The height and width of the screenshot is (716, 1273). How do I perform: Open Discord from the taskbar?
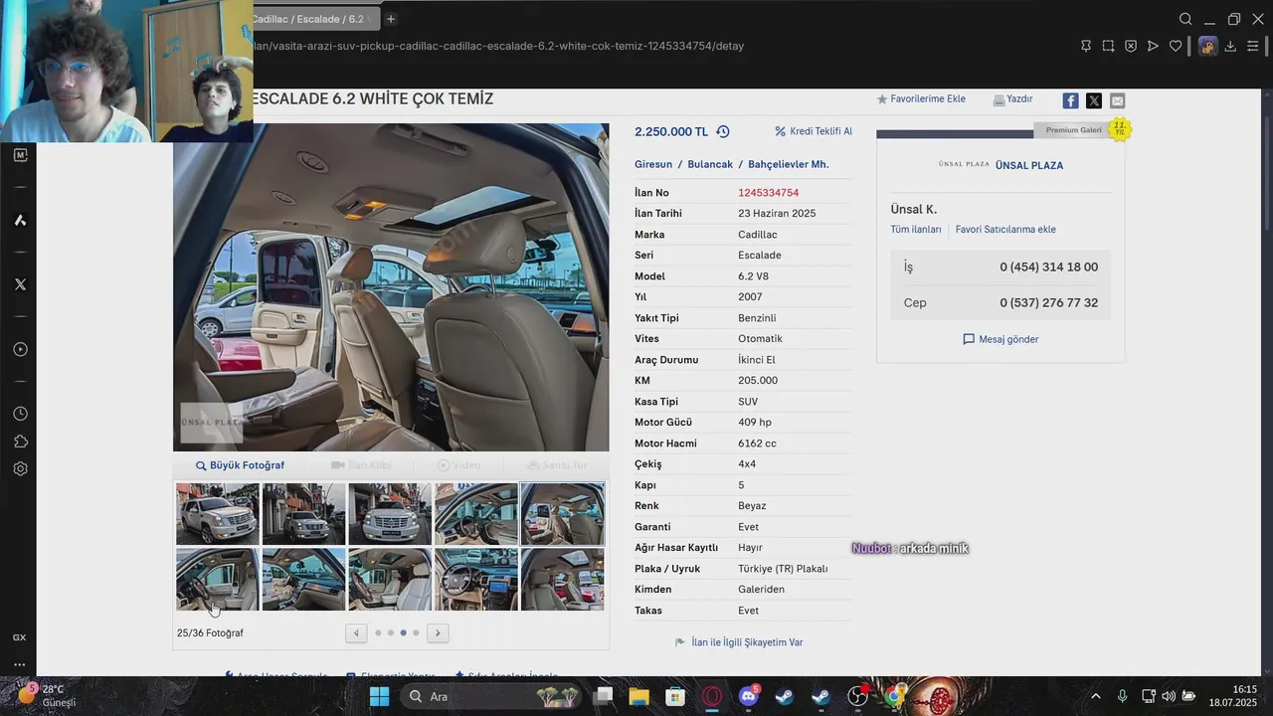click(749, 696)
